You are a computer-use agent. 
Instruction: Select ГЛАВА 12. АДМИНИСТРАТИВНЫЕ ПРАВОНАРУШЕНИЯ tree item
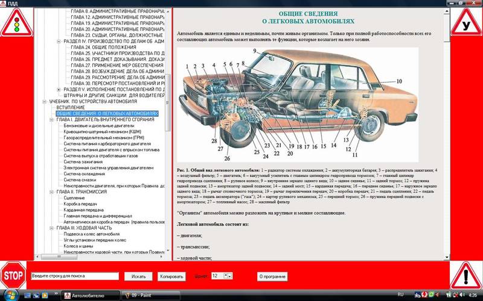coord(117,17)
